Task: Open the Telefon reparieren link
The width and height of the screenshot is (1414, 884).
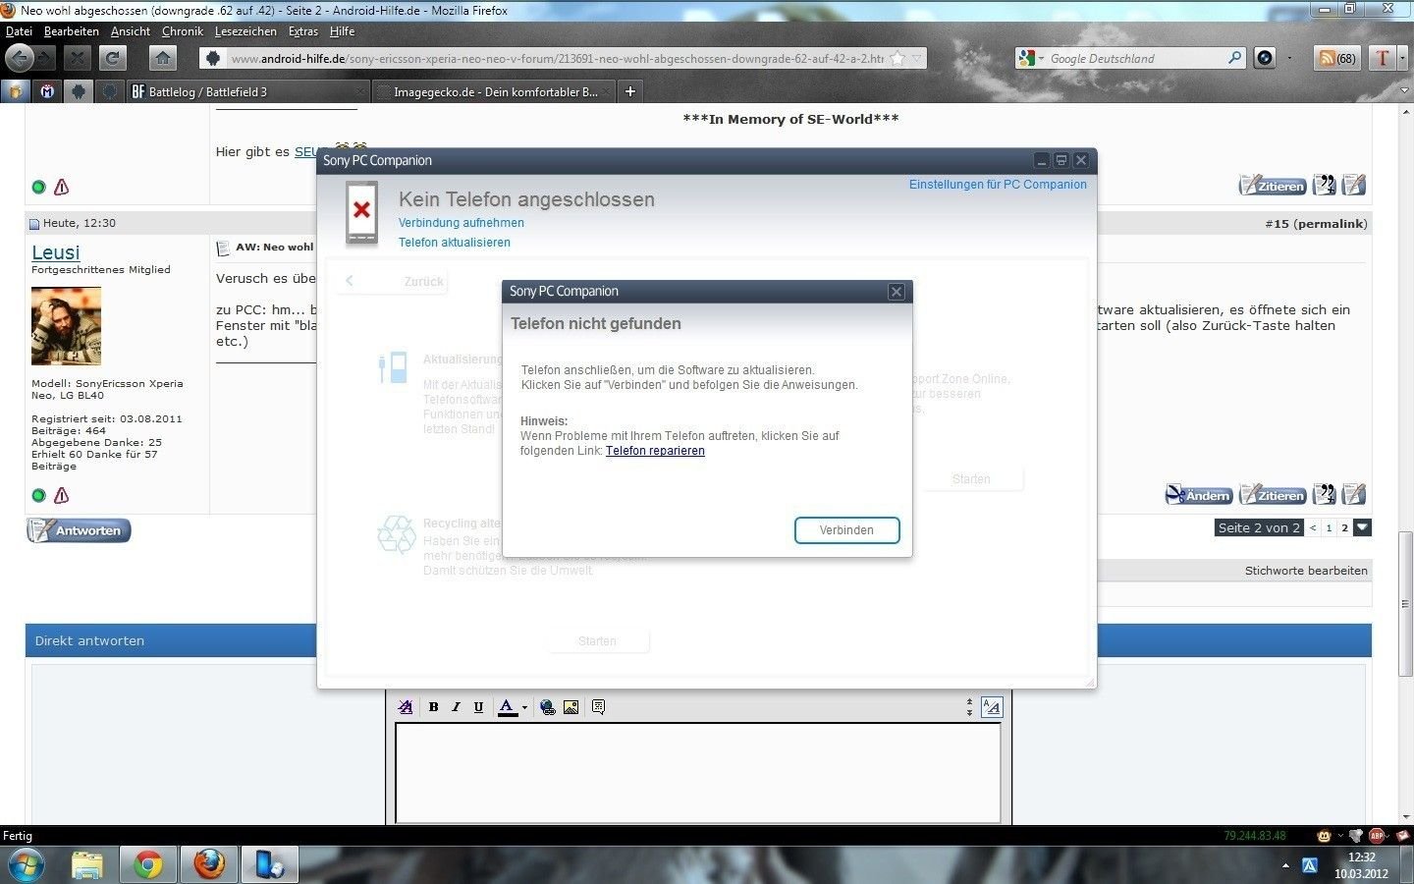Action: point(655,451)
